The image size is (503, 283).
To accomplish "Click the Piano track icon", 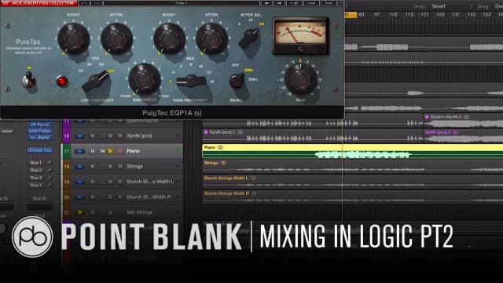I will coord(79,151).
